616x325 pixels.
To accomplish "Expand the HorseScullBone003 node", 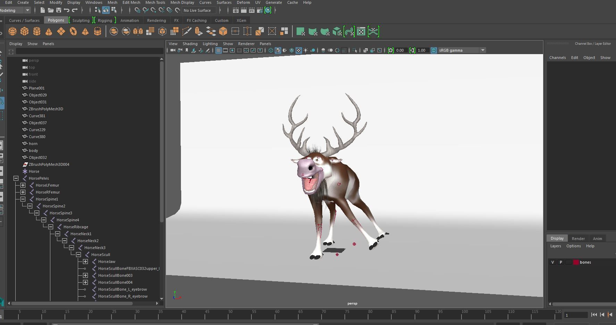I will tap(85, 275).
